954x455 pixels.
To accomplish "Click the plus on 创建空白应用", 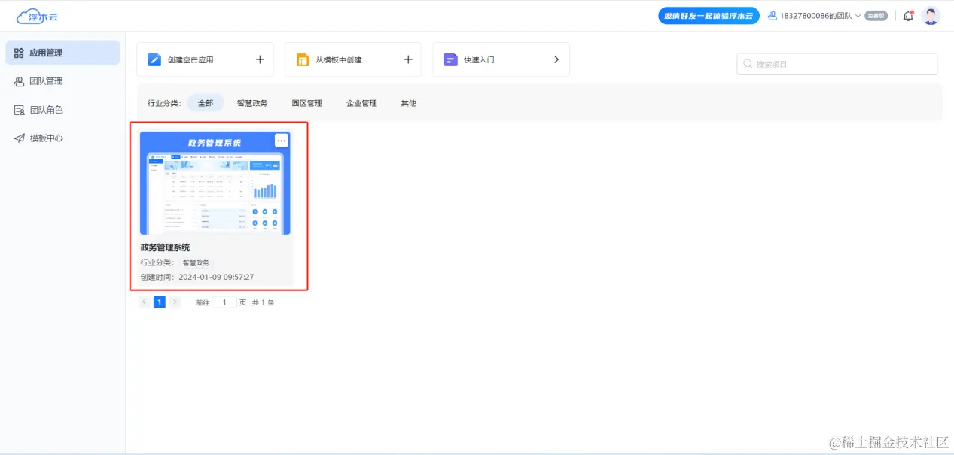I will 259,59.
